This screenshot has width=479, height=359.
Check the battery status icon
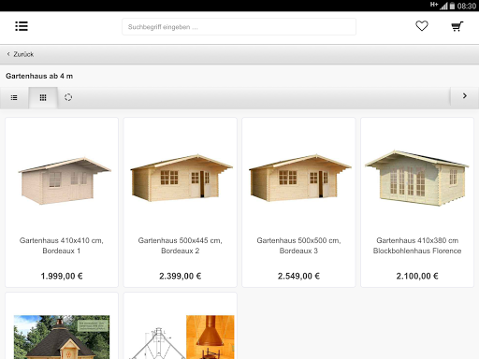point(452,6)
